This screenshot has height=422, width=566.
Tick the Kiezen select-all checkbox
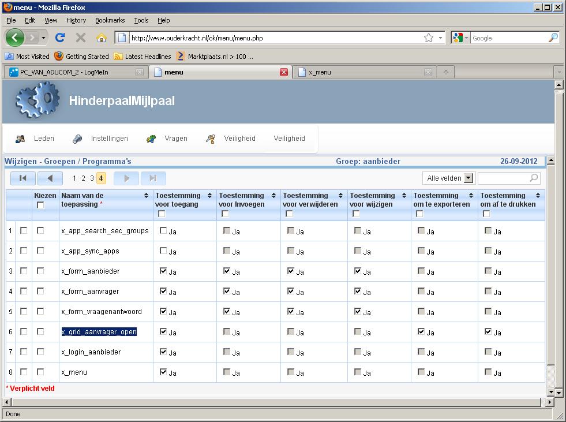click(x=40, y=205)
